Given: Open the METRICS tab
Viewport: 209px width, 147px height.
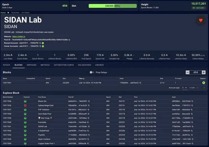Looking at the screenshot, I should click(x=45, y=65).
